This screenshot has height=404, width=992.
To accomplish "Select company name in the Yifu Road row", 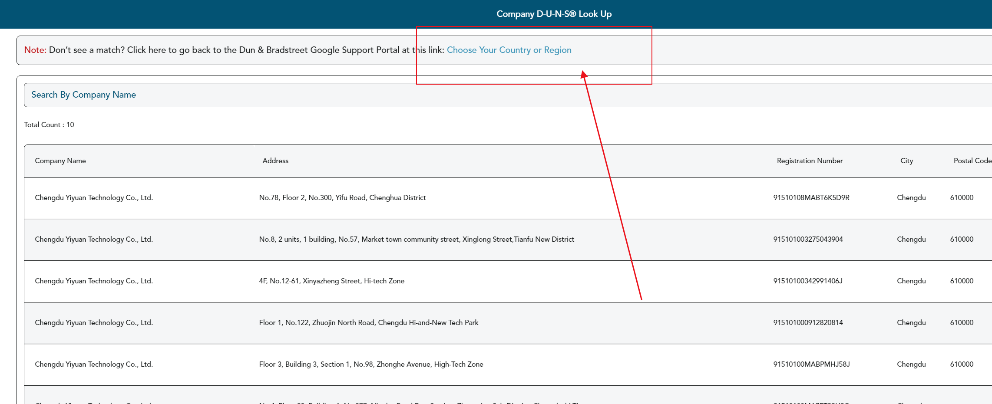I will click(x=94, y=197).
